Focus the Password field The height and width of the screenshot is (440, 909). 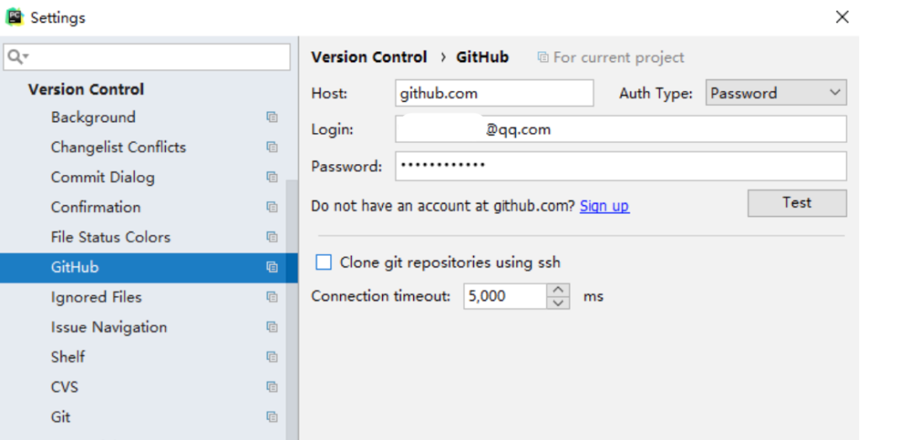click(620, 166)
